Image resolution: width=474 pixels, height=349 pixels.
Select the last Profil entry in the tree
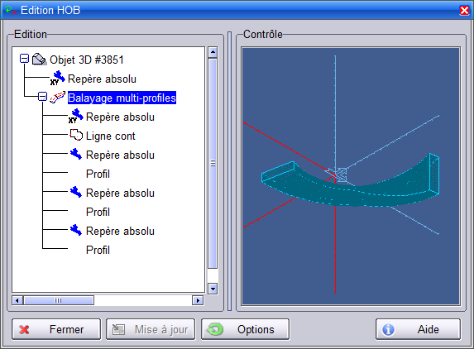[98, 250]
